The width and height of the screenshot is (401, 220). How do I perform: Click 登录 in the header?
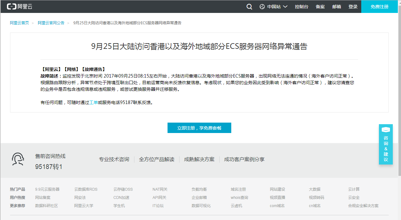(353, 7)
